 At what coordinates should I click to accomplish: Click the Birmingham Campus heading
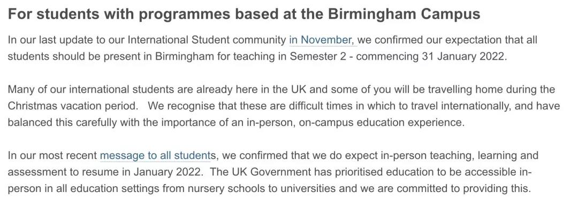click(x=244, y=14)
